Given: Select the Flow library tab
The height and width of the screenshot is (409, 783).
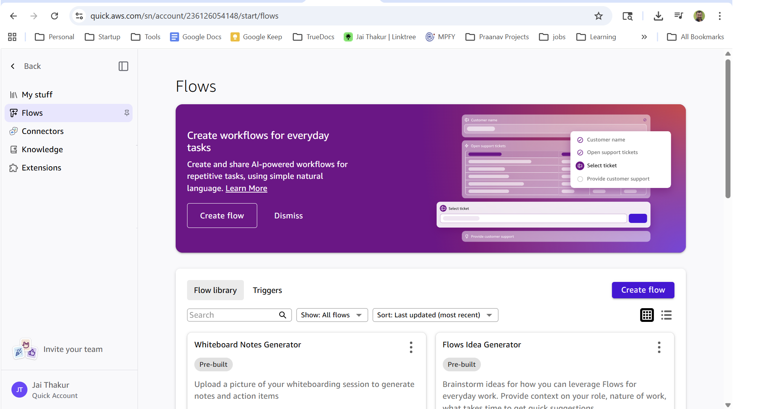Looking at the screenshot, I should (x=215, y=290).
